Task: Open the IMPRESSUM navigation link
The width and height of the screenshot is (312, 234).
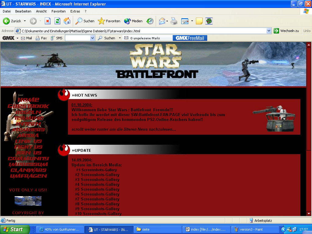Action: click(28, 164)
